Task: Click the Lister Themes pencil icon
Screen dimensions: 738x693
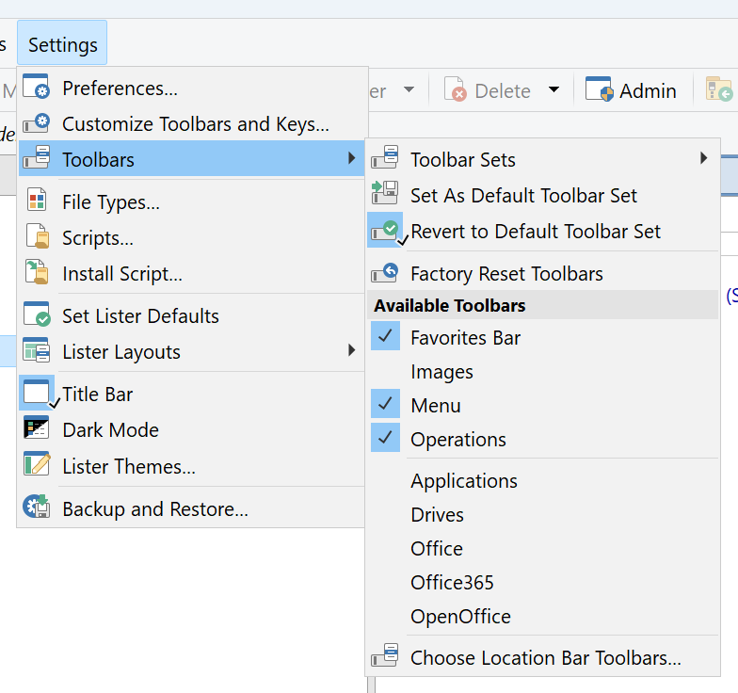Action: tap(36, 465)
